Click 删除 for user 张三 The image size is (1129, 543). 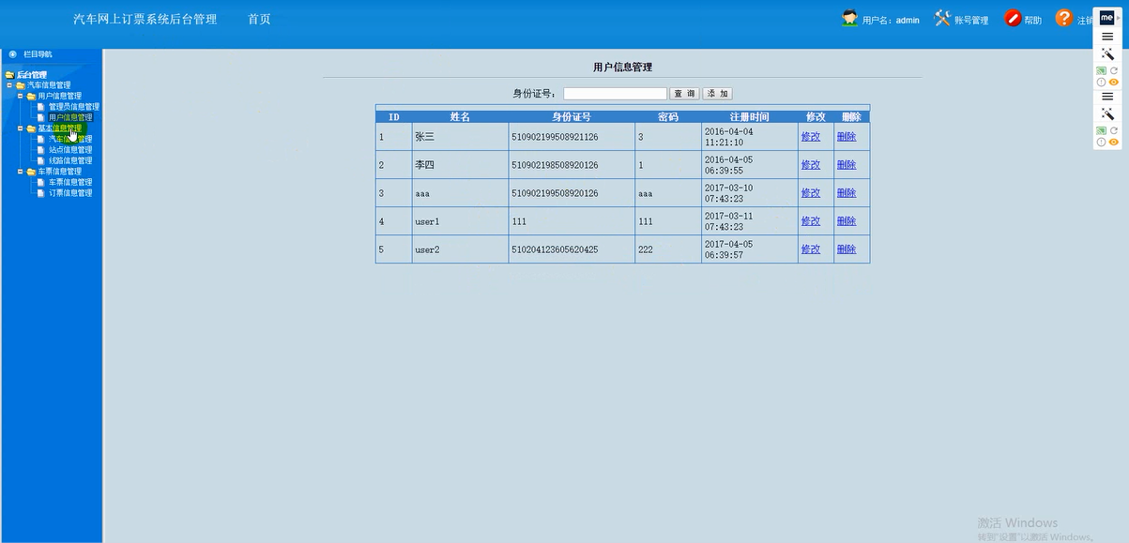[847, 137]
